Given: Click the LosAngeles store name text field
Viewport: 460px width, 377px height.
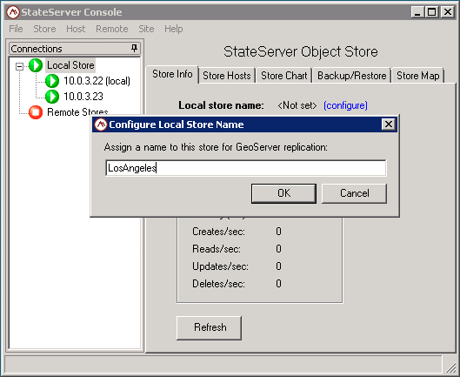Looking at the screenshot, I should pos(246,168).
